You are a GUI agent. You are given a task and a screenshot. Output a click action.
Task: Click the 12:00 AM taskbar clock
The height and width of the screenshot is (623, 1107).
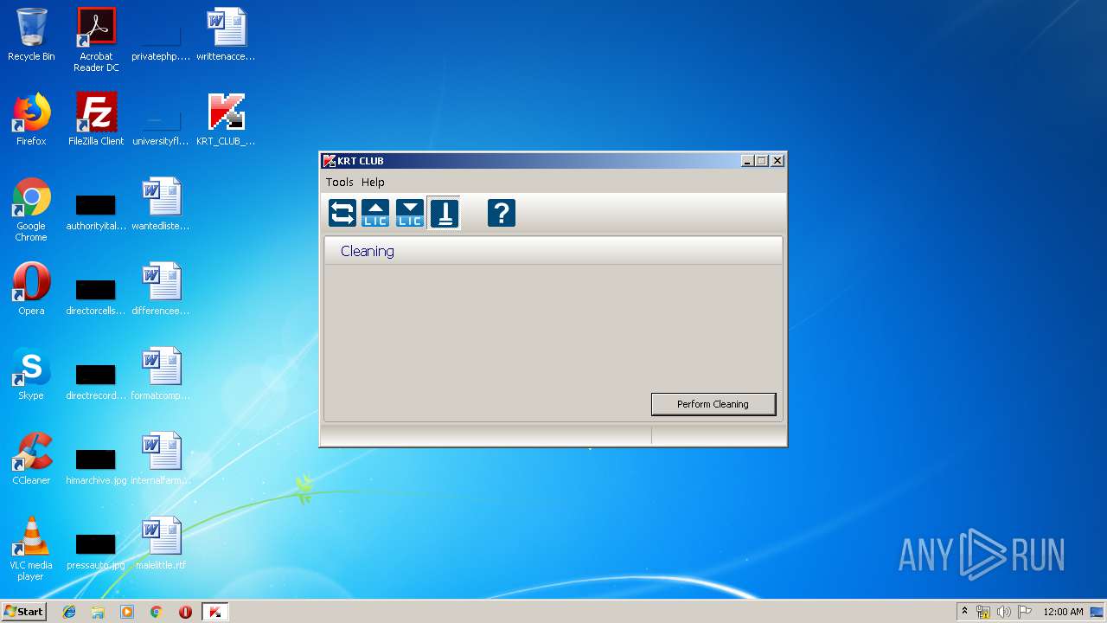tap(1063, 612)
